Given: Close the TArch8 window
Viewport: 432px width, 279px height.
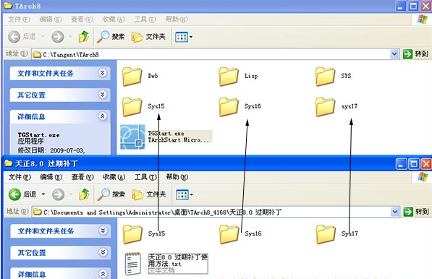Looking at the screenshot, I should 426,6.
